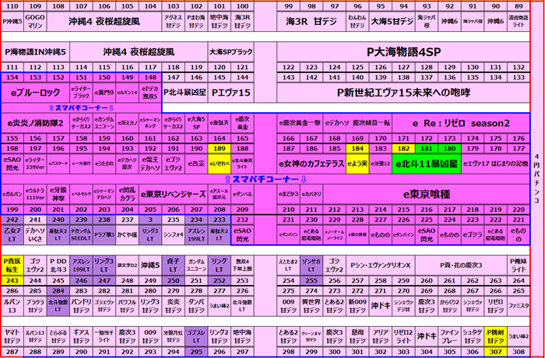Select the eゴジラ cell
The height and width of the screenshot is (358, 545).
click(473, 234)
